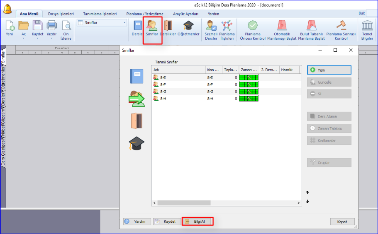Screen dimensions: 378x234
Task: Select the 8-F class row
Action: pos(226,84)
